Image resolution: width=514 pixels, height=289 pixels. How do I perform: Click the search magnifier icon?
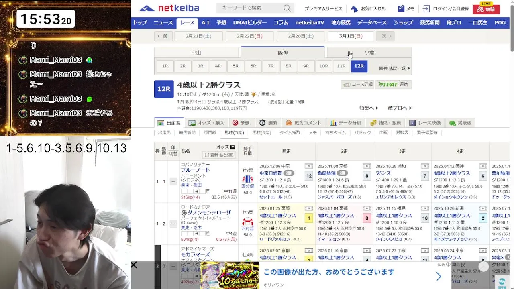click(287, 8)
